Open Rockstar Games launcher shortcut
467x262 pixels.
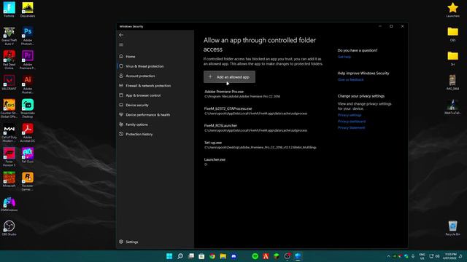click(28, 181)
